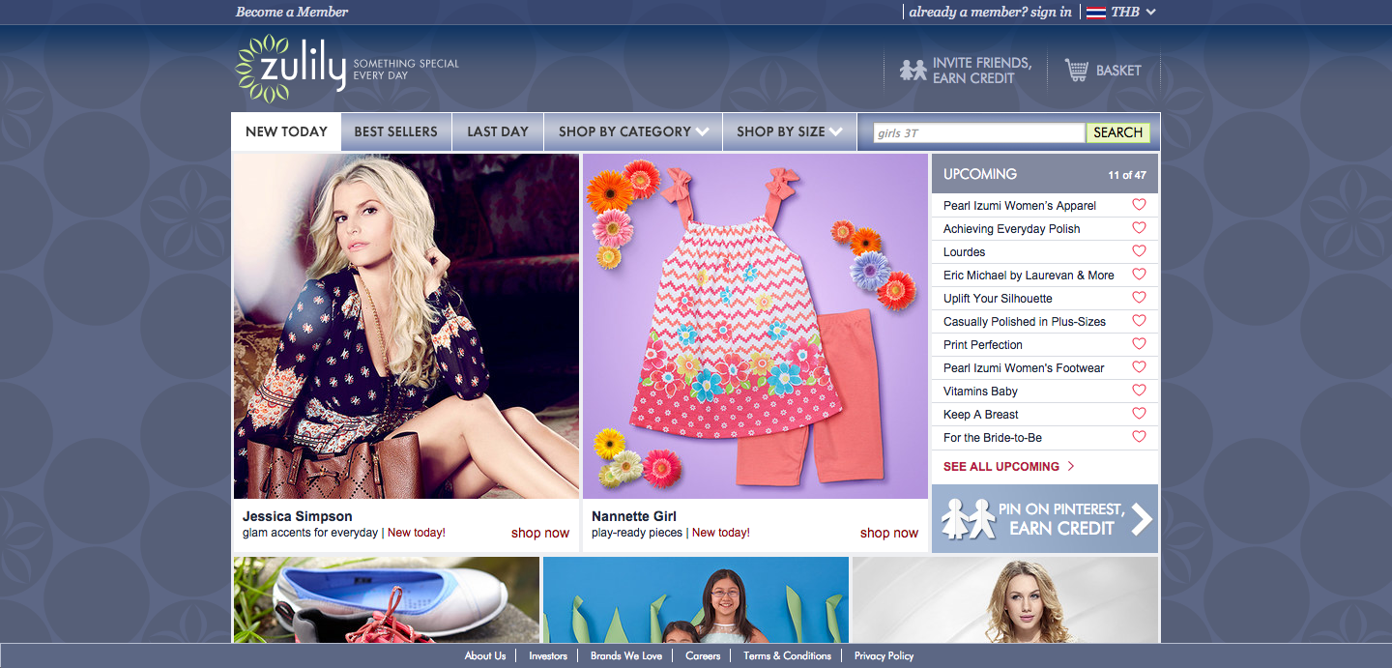Toggle heart for Print Perfection
1392x668 pixels.
(1139, 344)
